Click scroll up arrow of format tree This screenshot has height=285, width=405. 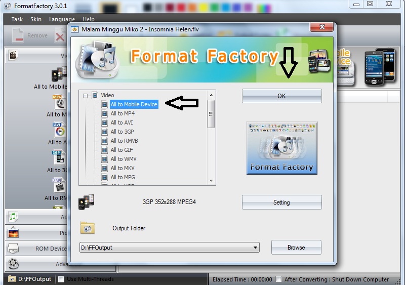[x=211, y=95]
